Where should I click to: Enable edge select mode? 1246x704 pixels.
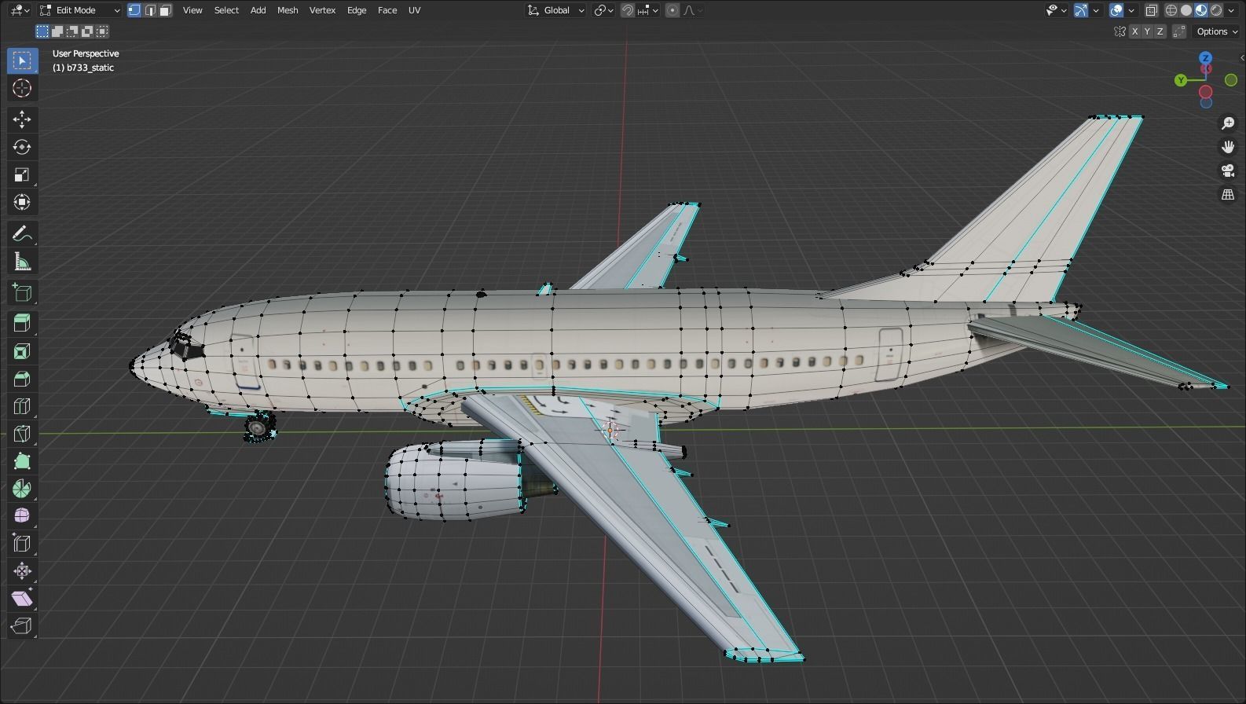(150, 10)
